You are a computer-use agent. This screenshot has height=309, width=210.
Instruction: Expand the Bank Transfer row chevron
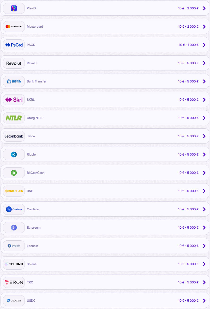point(204,81)
